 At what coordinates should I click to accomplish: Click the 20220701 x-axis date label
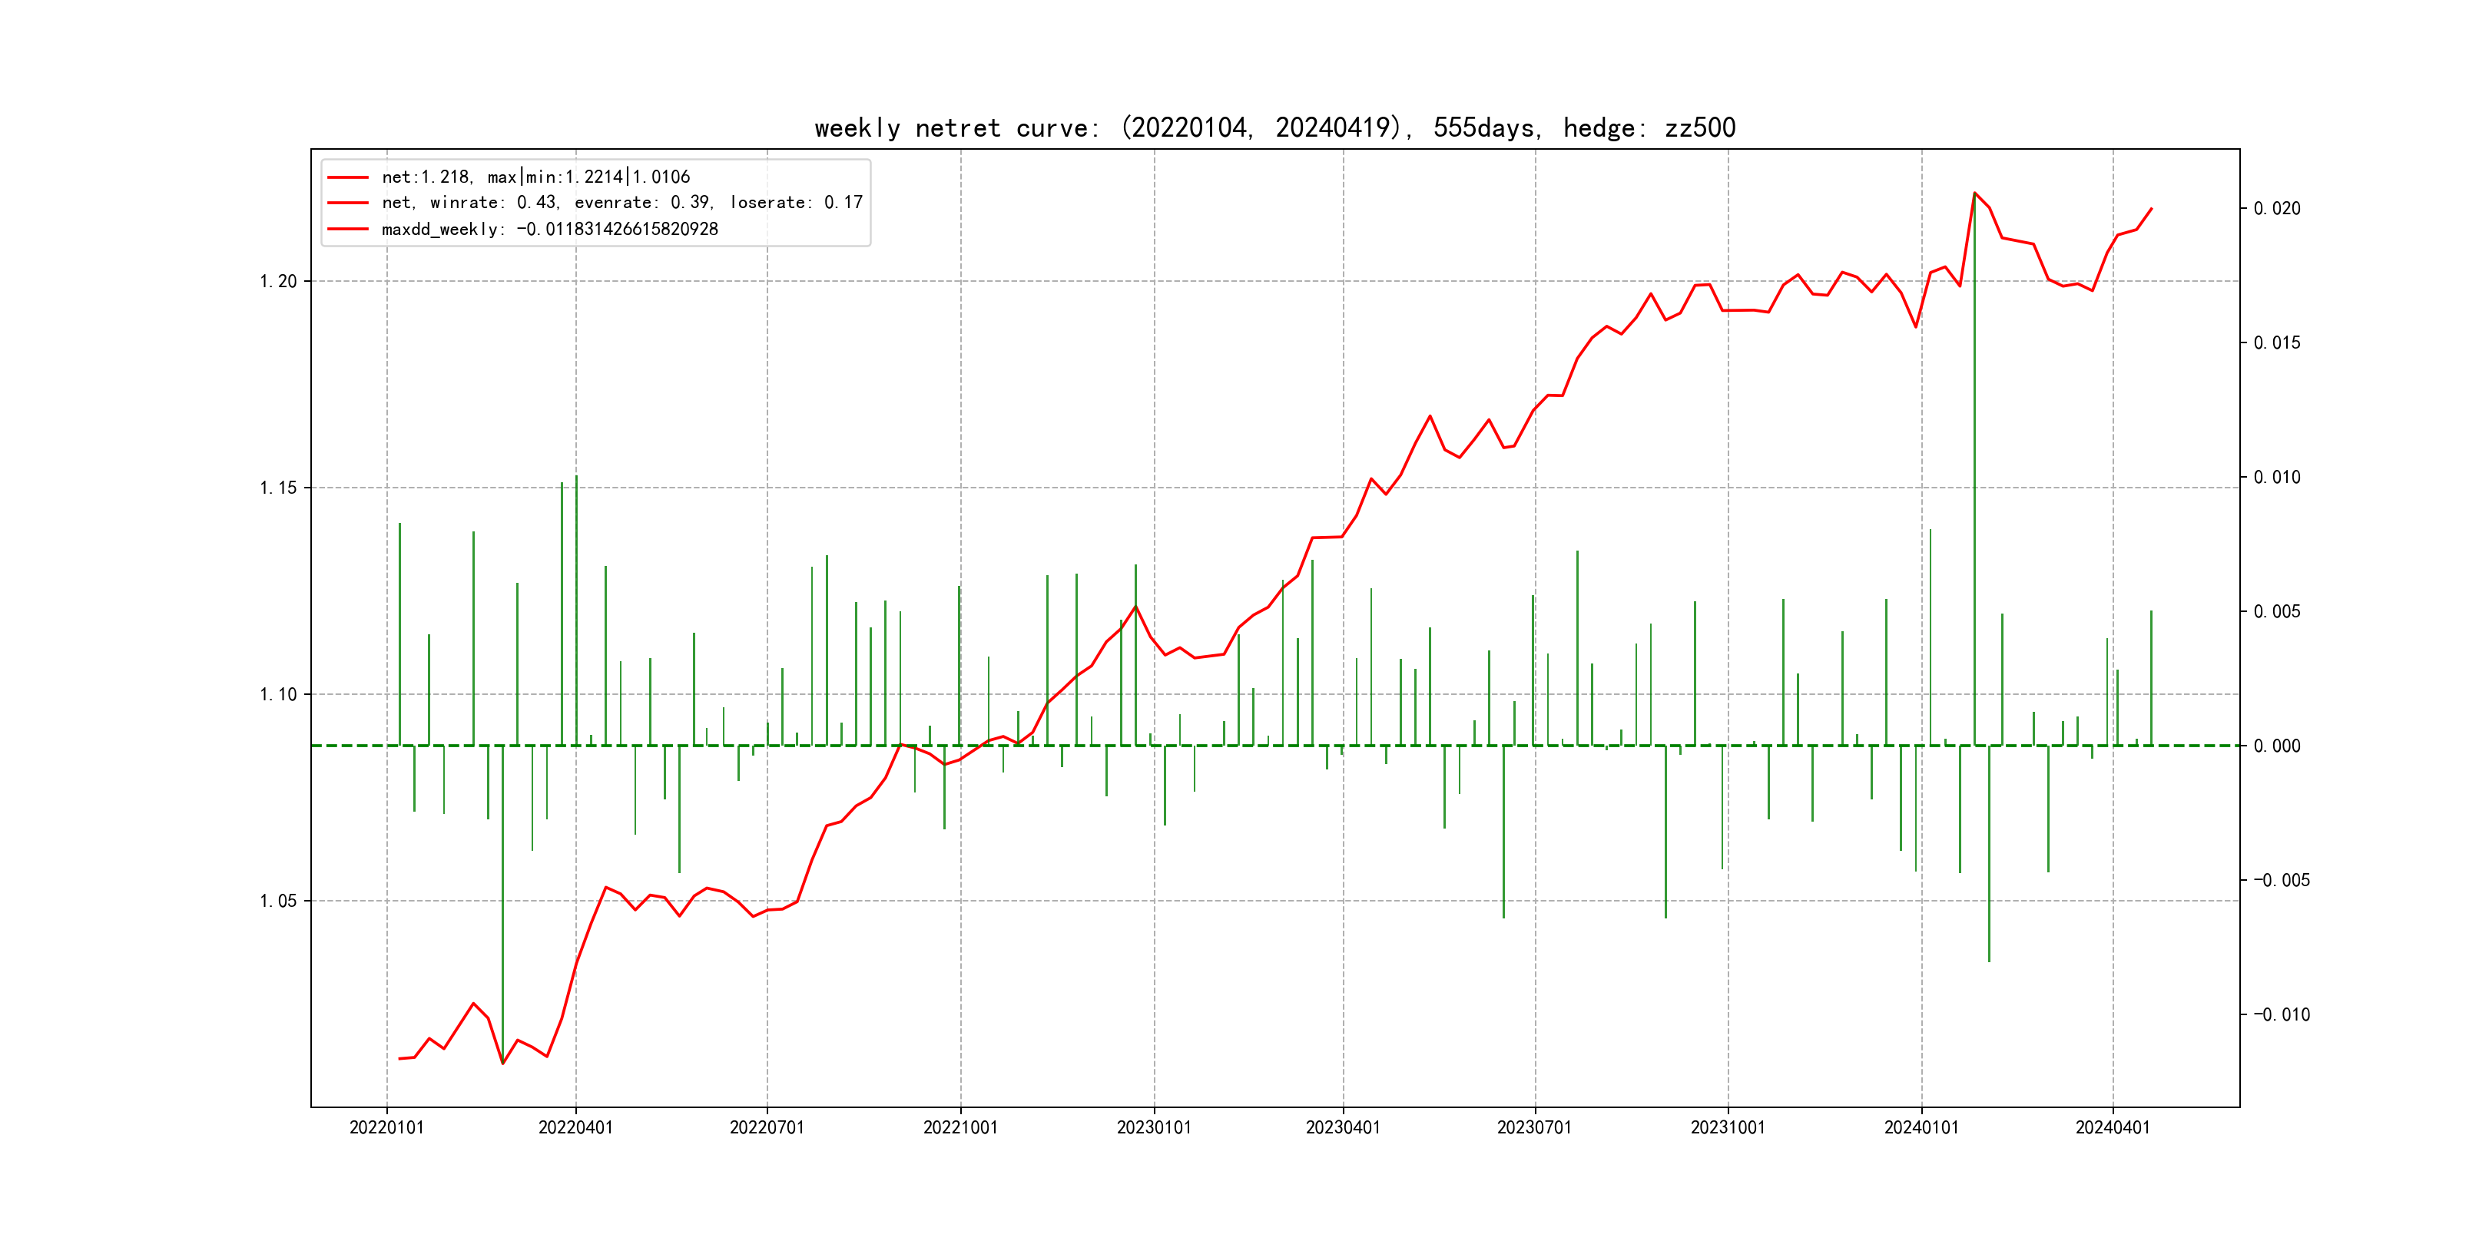coord(767,1127)
